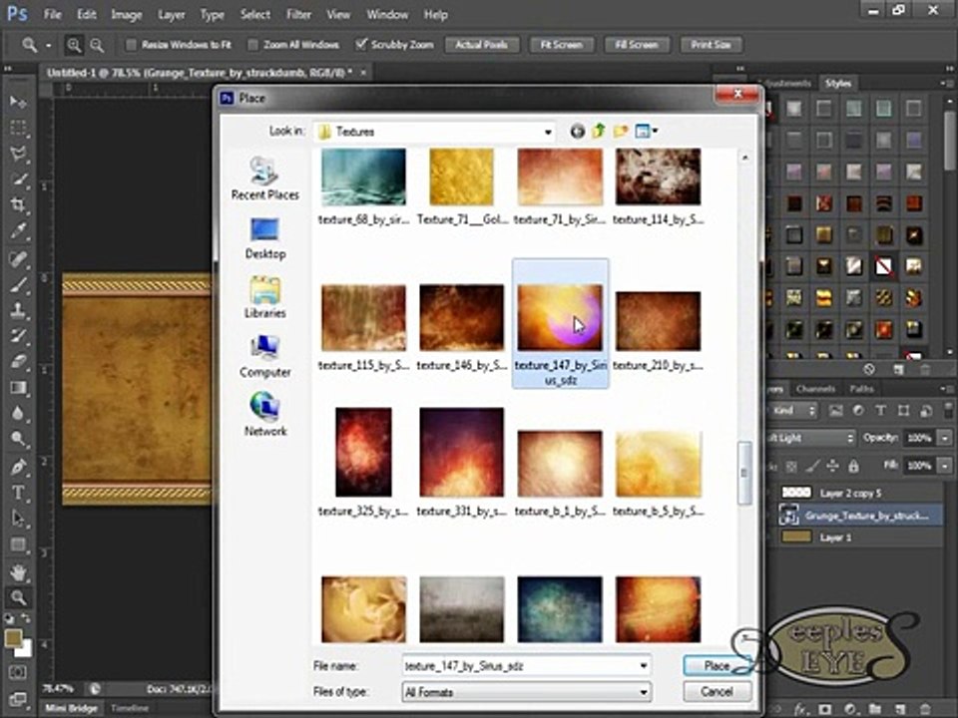Viewport: 958px width, 718px height.
Task: Open the layer blend mode dropdown
Action: 810,438
